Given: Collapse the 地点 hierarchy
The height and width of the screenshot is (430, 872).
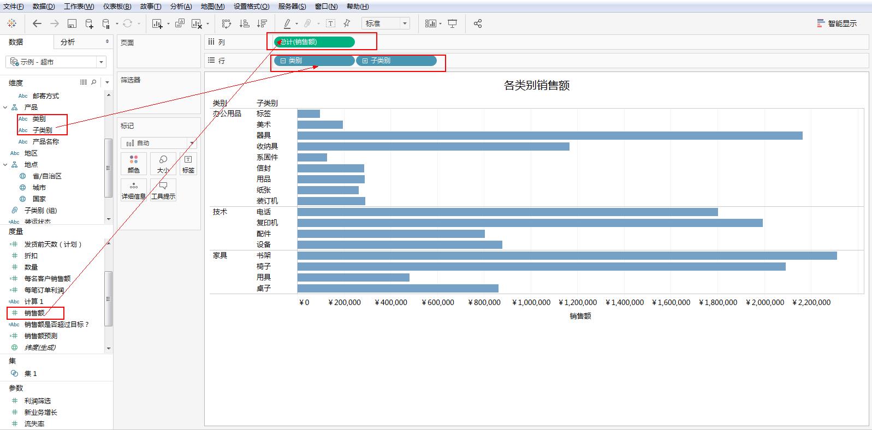Looking at the screenshot, I should tap(5, 165).
